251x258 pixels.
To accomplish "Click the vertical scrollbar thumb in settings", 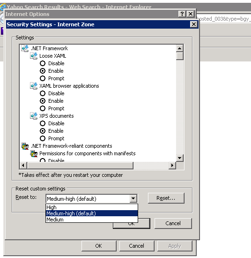I will (180, 56).
